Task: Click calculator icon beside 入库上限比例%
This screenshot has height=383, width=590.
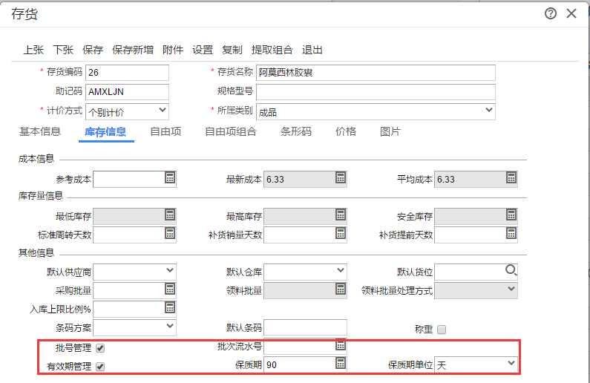Action: click(x=170, y=307)
